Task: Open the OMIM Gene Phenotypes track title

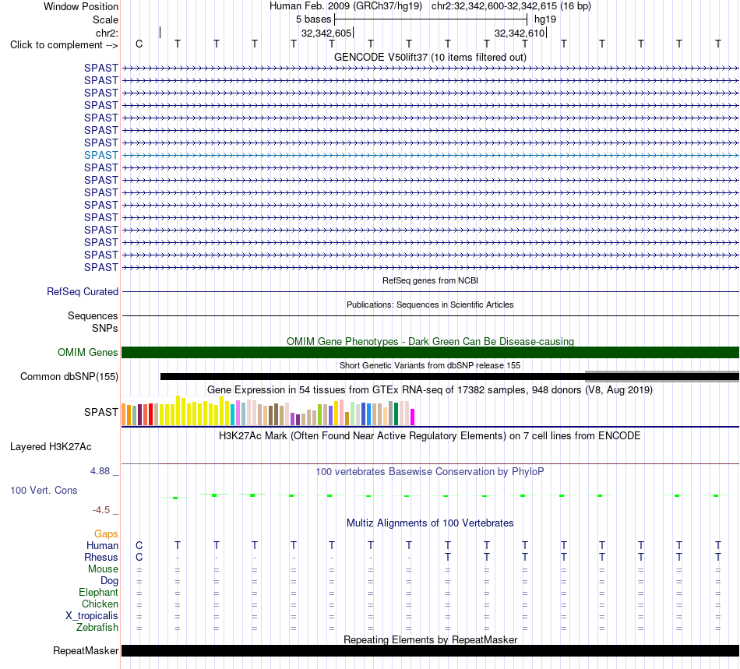Action: (430, 341)
